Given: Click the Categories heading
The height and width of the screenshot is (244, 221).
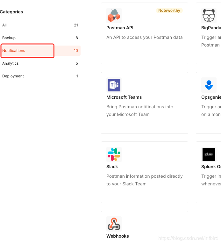Looking at the screenshot, I should pos(11,12).
